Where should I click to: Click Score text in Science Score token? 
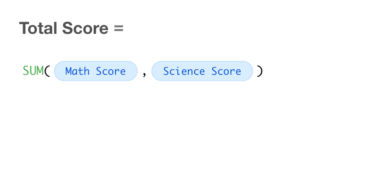tap(226, 71)
